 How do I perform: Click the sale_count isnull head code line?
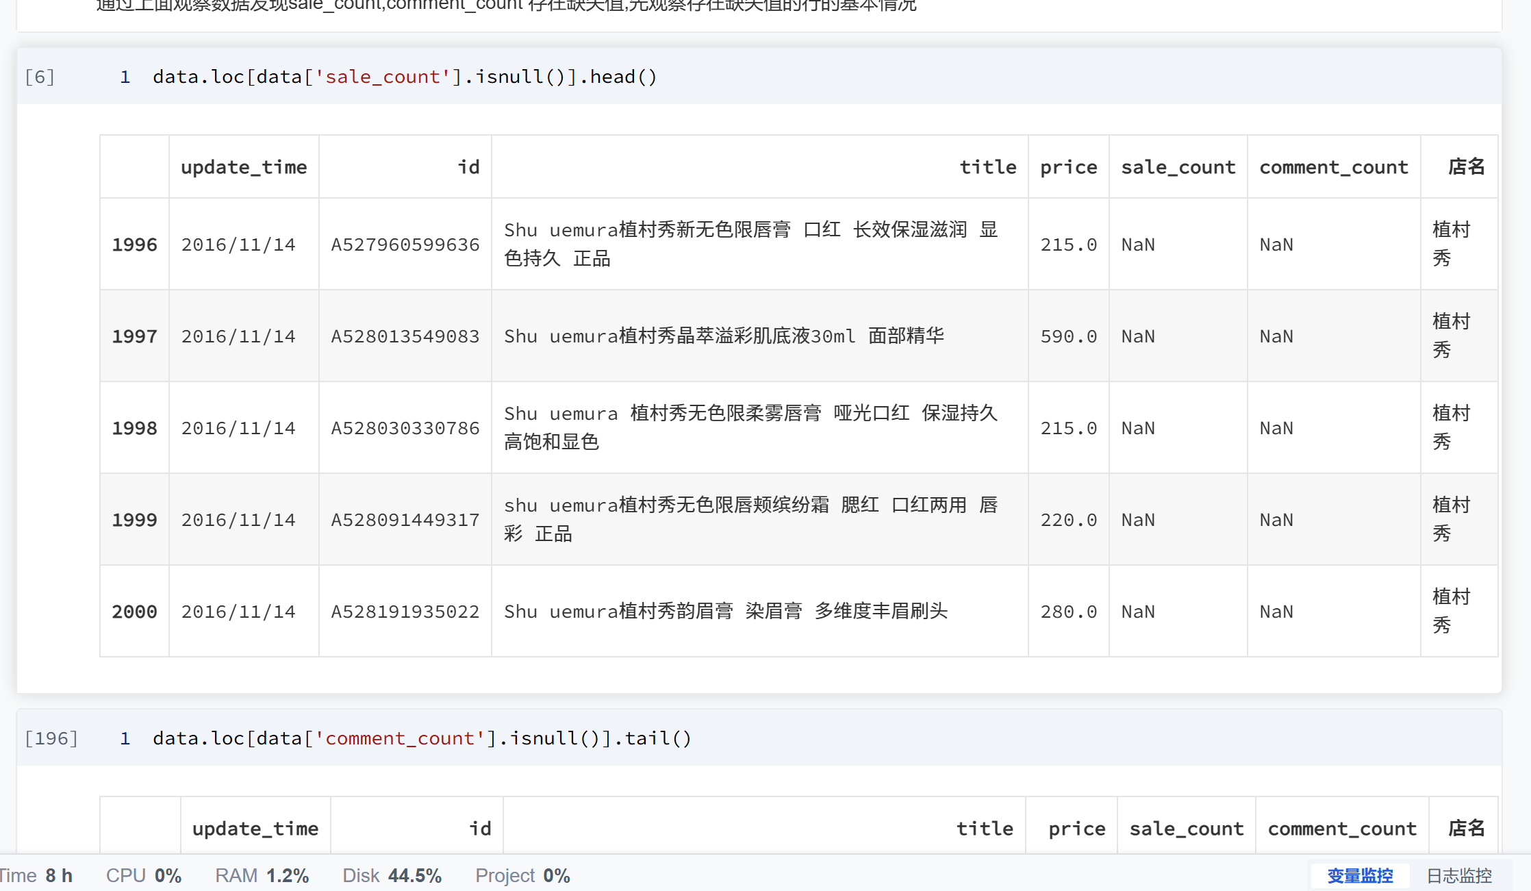click(404, 77)
